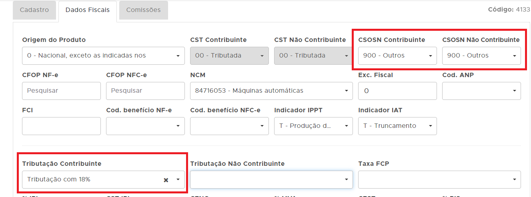Open the Taxa FCP dropdown
Screen dimensions: 531x197
(439, 180)
